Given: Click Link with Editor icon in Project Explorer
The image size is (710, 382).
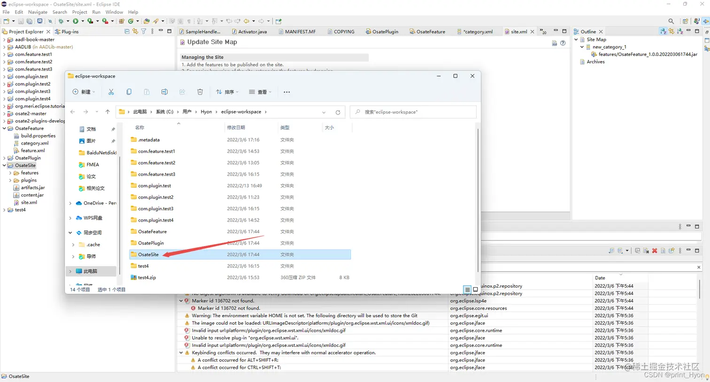Looking at the screenshot, I should point(135,31).
